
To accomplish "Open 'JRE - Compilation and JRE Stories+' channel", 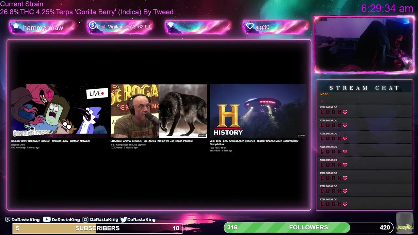I will pyautogui.click(x=128, y=145).
